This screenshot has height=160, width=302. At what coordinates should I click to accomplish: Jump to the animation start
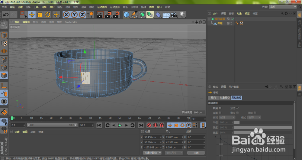tap(99, 125)
